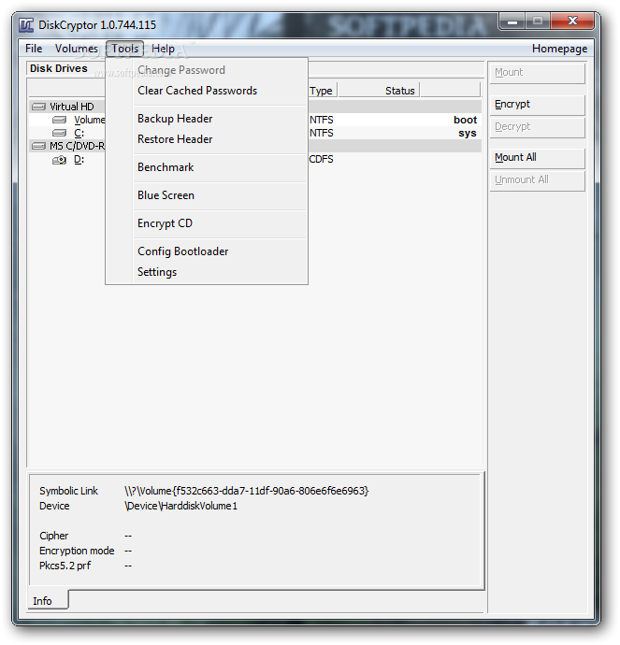Select Backup Header from Tools menu
Image resolution: width=620 pixels, height=645 pixels.
(x=220, y=119)
